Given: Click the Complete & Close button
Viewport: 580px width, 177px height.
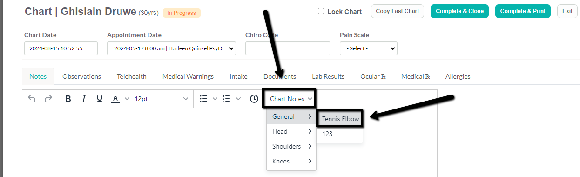Looking at the screenshot, I should (460, 11).
